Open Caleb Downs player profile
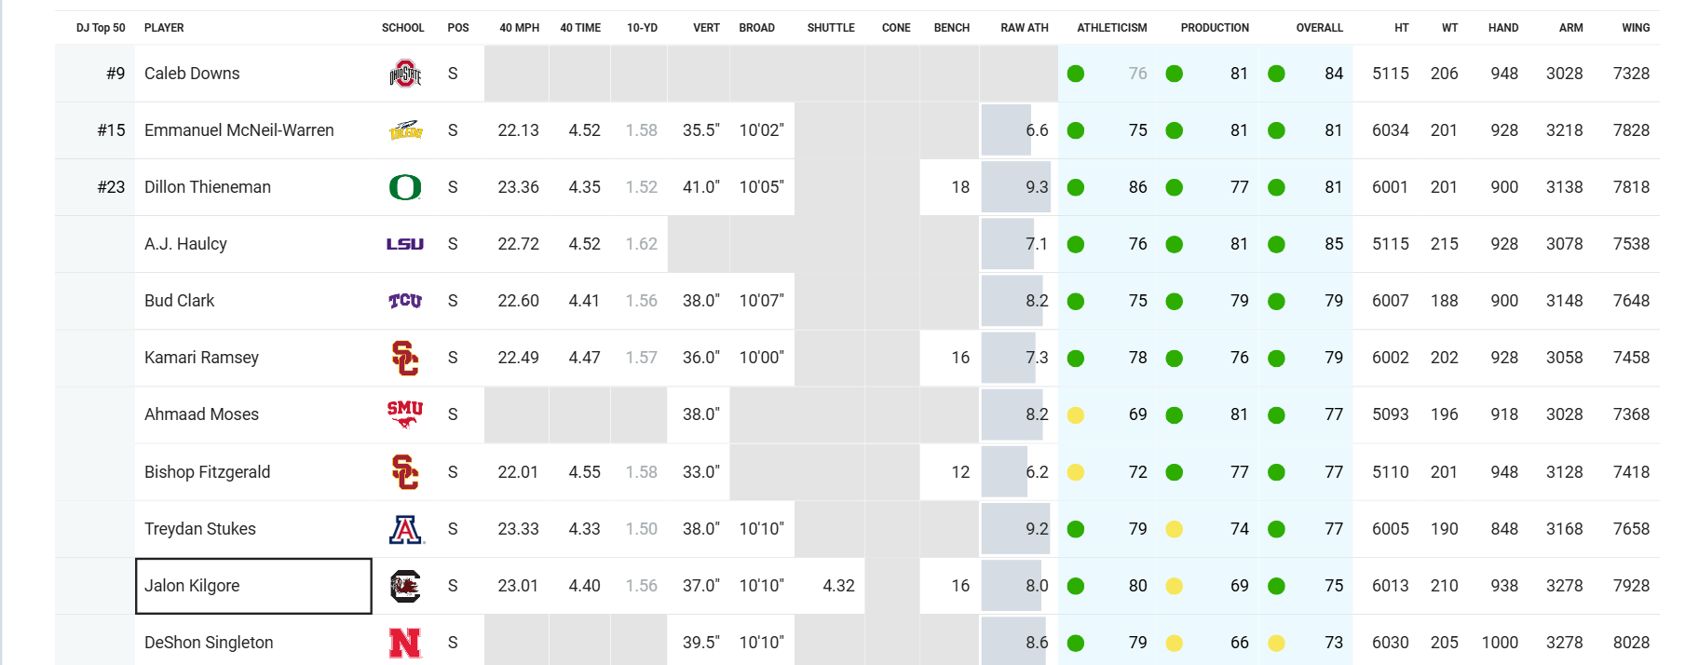 tap(192, 74)
